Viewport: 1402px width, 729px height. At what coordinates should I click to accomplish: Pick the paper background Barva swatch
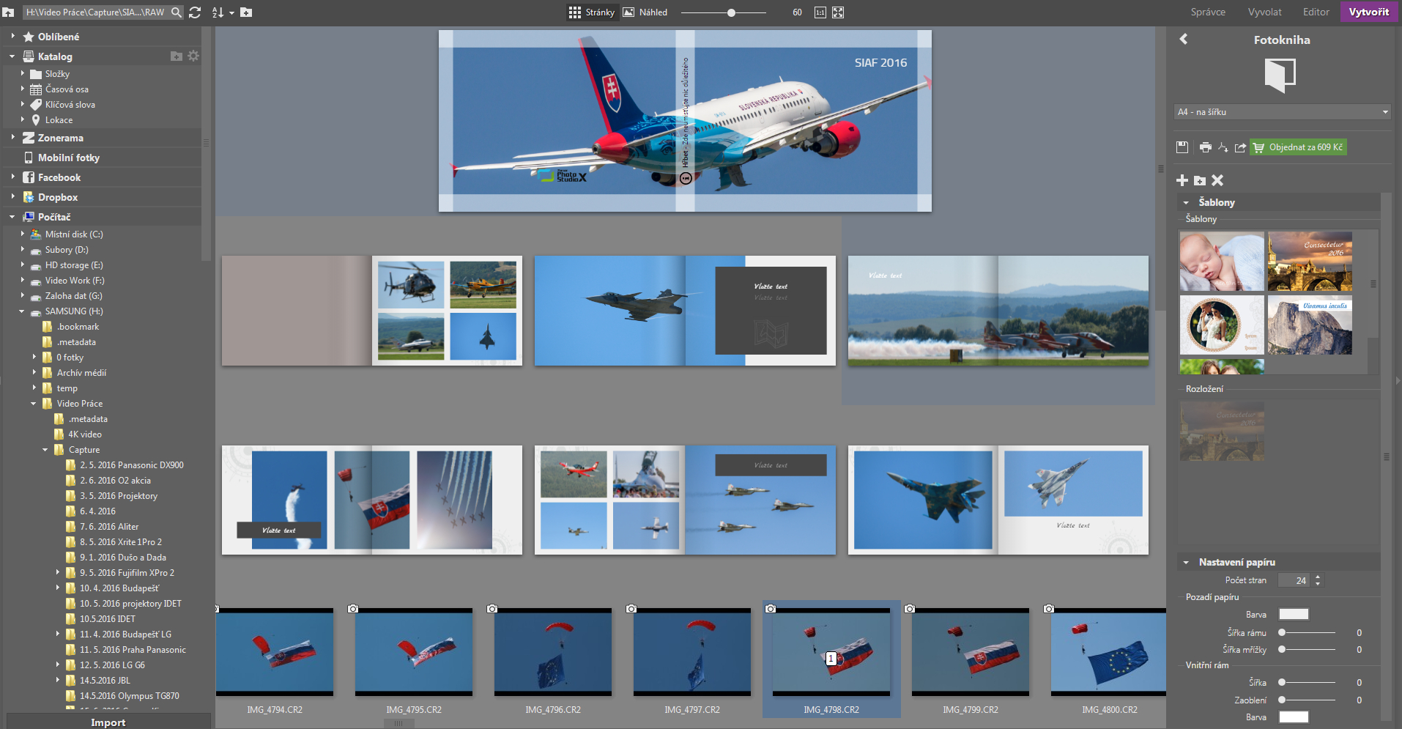(1293, 614)
